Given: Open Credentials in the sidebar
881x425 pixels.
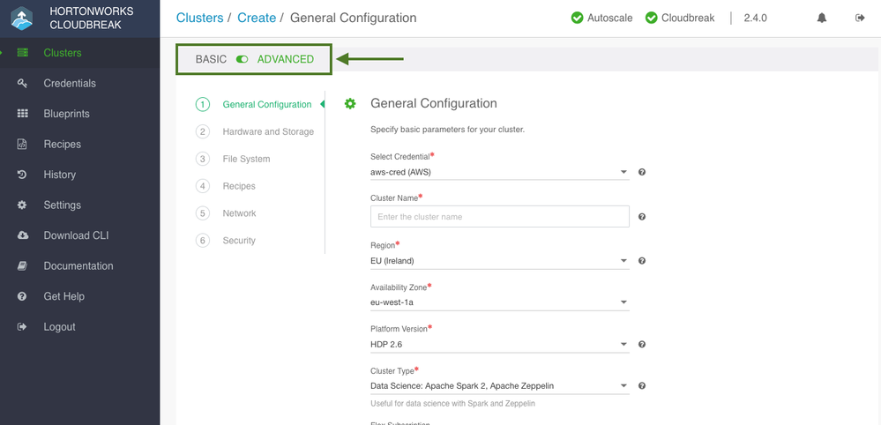Looking at the screenshot, I should pos(70,83).
